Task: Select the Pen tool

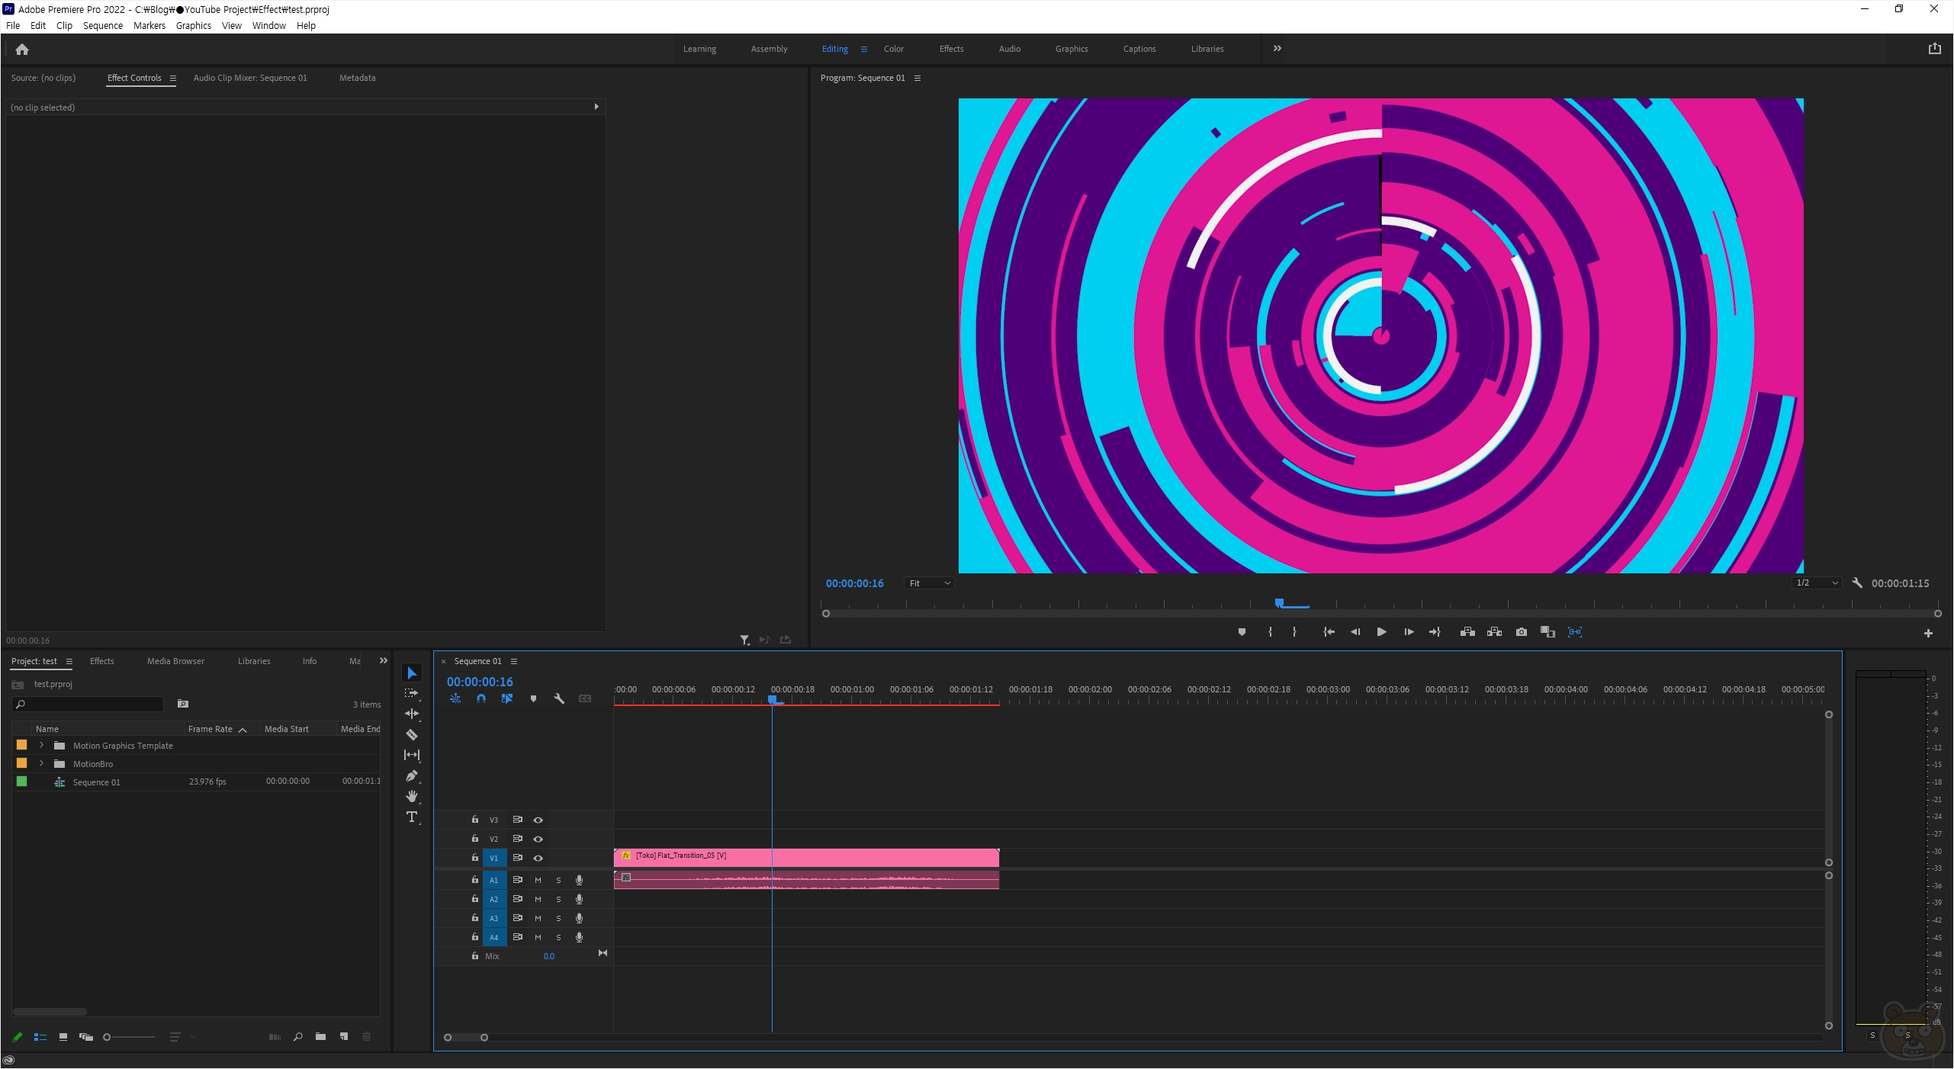Action: coord(412,776)
